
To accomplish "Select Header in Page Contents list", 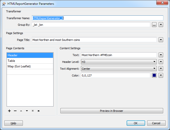I will (30, 55).
